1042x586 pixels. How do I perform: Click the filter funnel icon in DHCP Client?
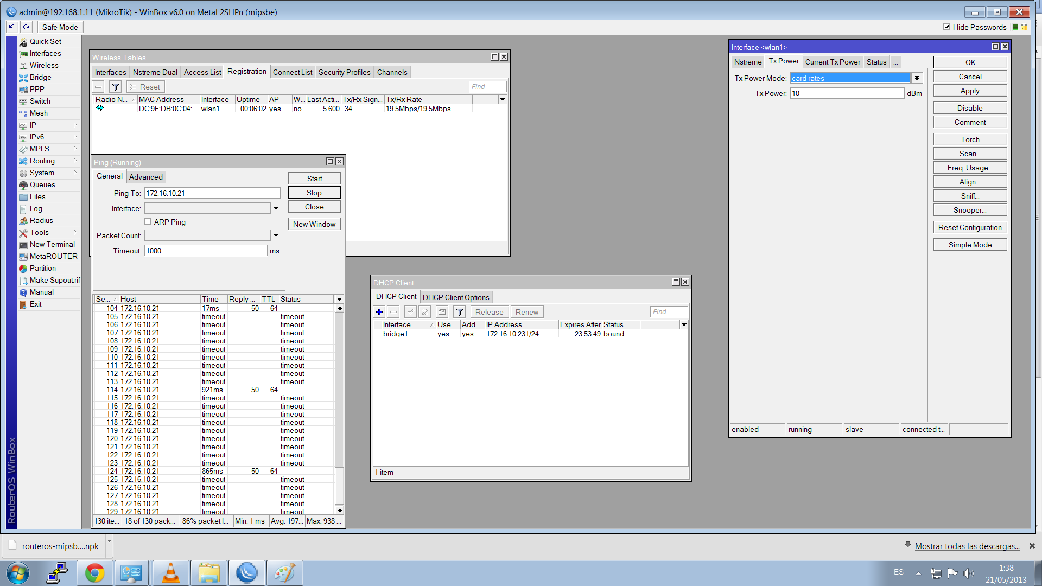click(460, 312)
